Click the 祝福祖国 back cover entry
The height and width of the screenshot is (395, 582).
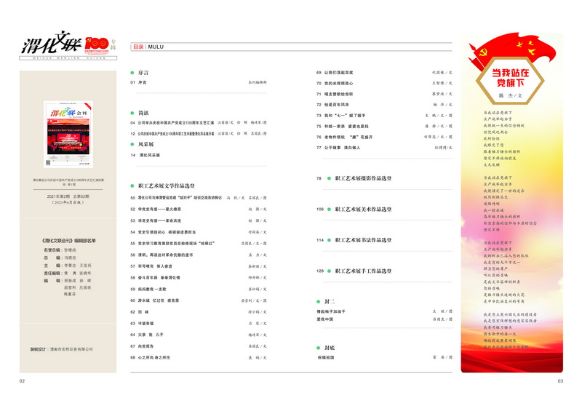(x=330, y=358)
